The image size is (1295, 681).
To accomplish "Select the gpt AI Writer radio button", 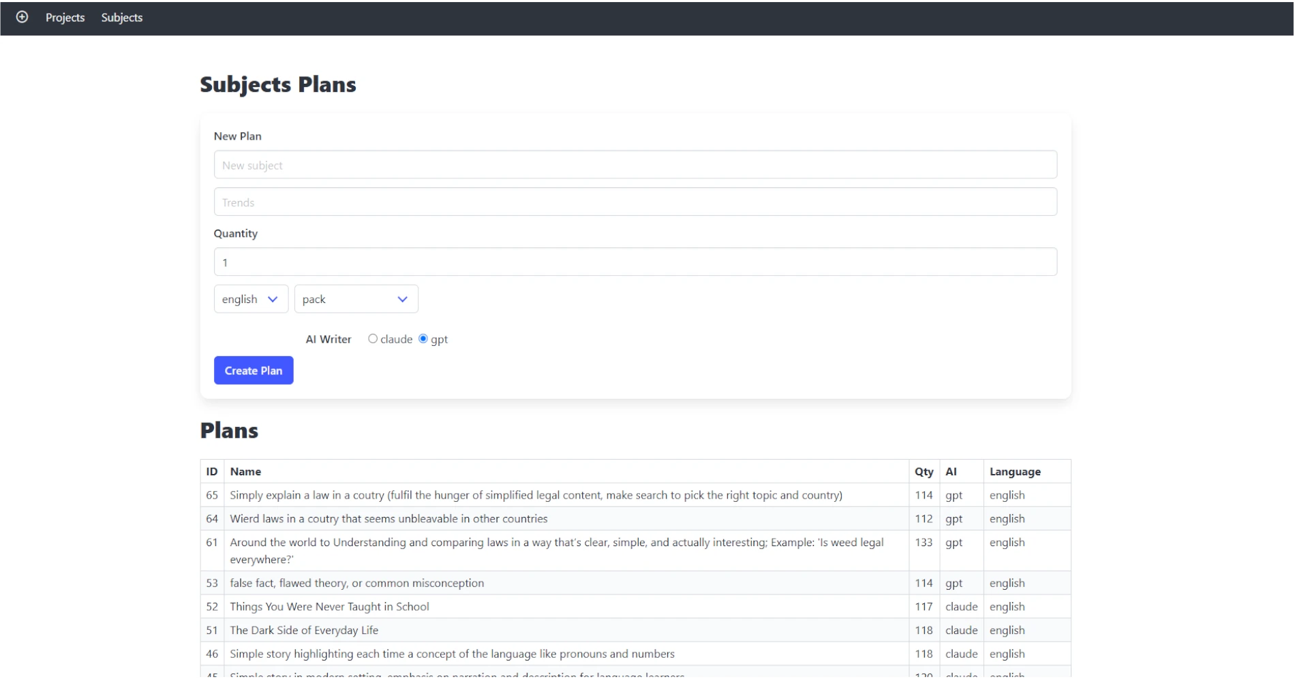I will 423,338.
